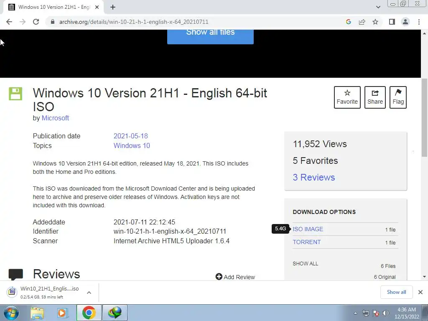Image resolution: width=428 pixels, height=321 pixels.
Task: Click the 11,952 Views text
Action: (x=320, y=144)
